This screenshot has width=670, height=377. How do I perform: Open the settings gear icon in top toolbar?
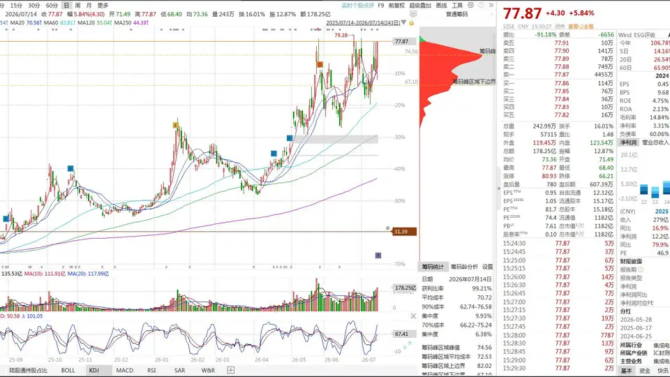(470, 5)
